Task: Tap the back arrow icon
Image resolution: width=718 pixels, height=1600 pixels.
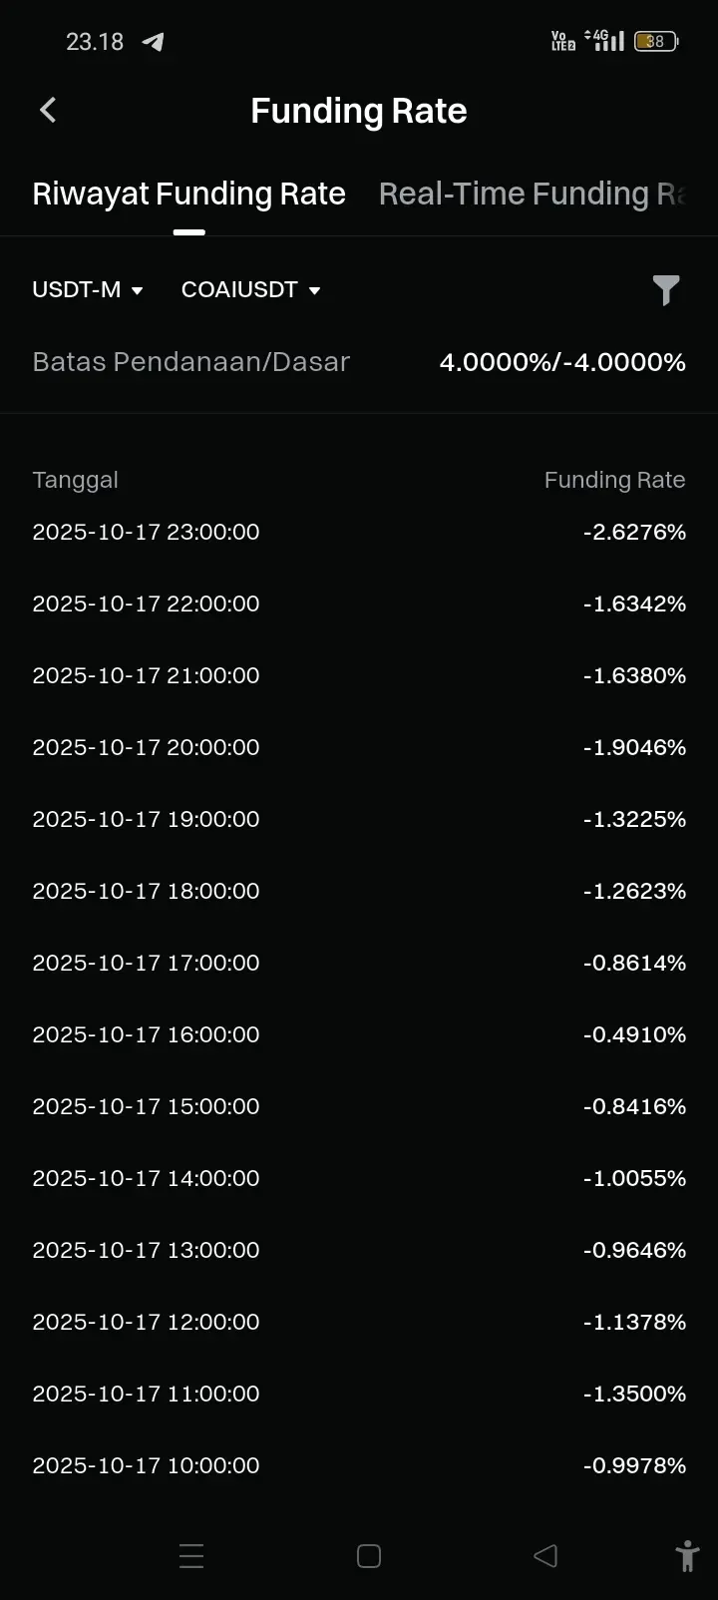Action: click(x=48, y=110)
